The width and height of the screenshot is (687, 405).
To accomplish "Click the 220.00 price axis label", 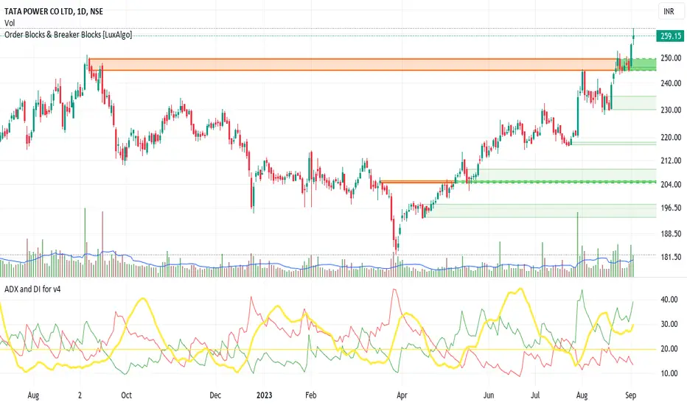I will 671,138.
